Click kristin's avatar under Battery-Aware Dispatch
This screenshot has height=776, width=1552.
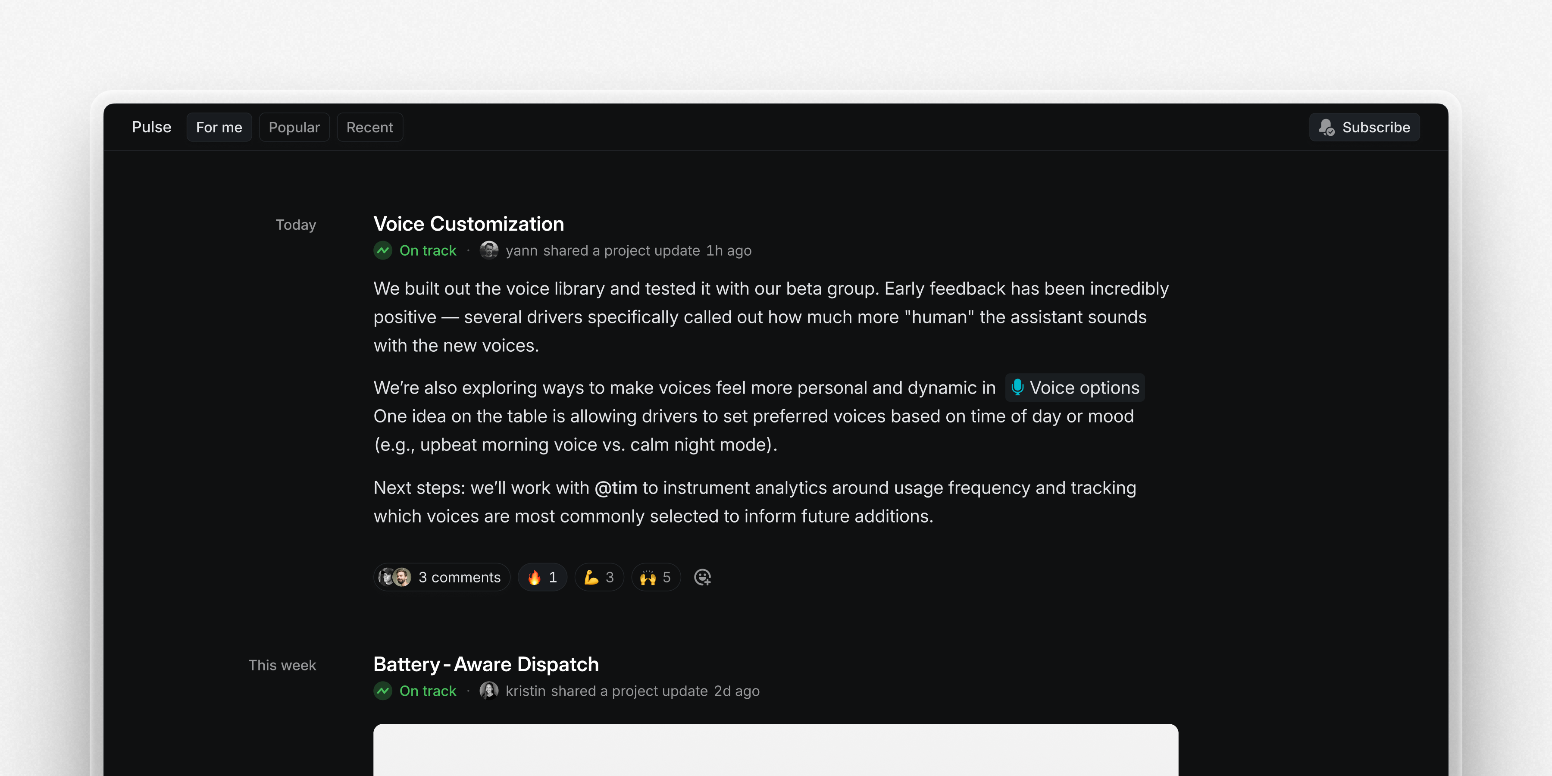pyautogui.click(x=489, y=691)
